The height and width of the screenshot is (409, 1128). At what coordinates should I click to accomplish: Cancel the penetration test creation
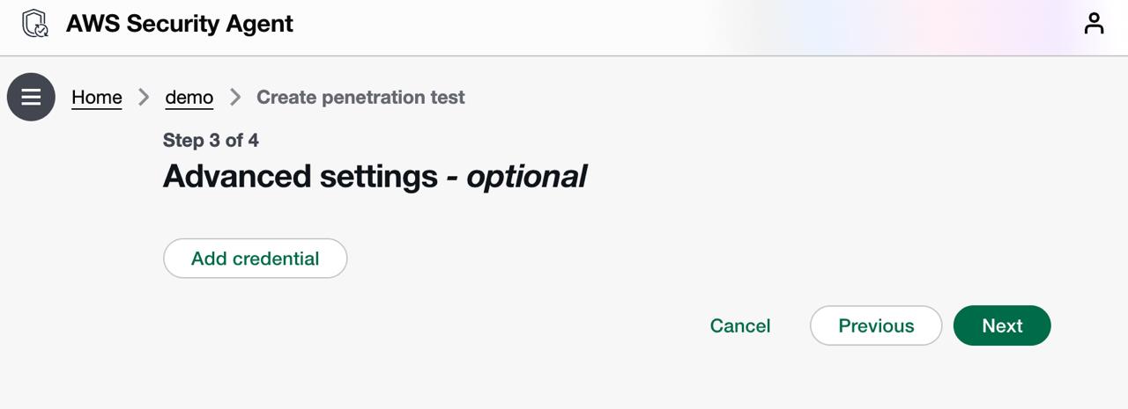click(740, 325)
